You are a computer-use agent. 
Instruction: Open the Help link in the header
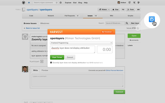(x=86, y=3)
